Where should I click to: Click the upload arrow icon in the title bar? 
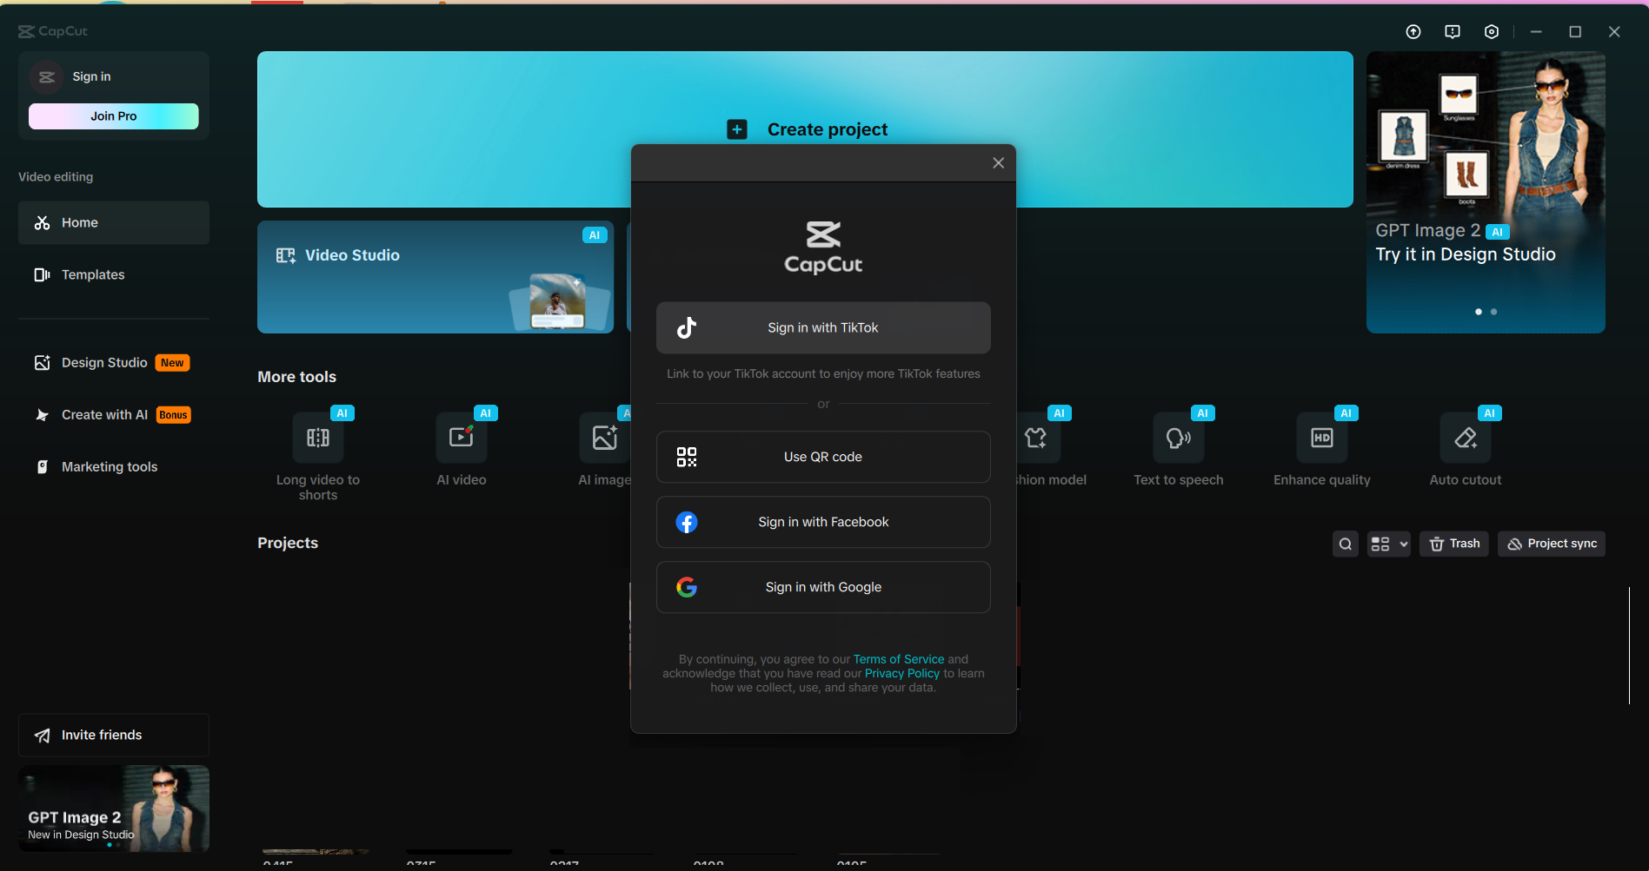(x=1413, y=32)
